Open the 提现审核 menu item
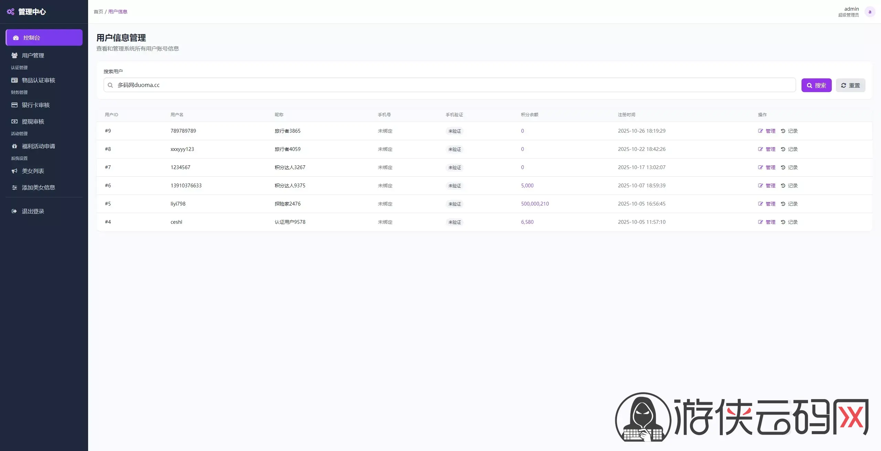 33,121
